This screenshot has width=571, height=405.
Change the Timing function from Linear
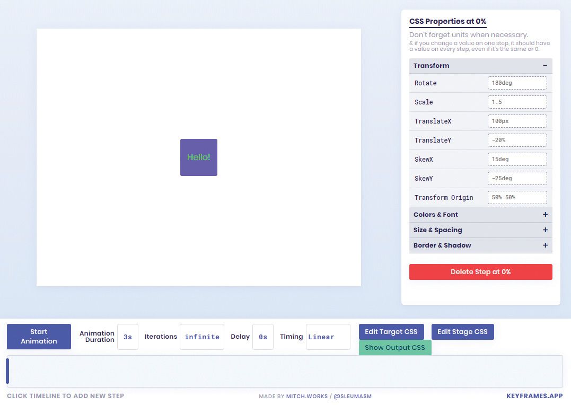(x=328, y=337)
